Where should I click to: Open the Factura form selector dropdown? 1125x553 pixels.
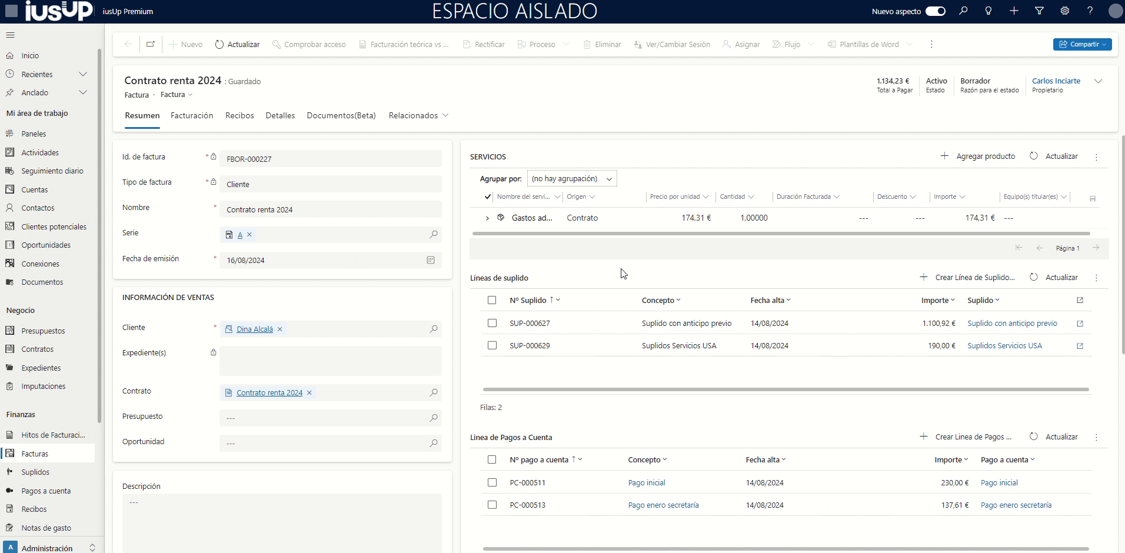click(177, 95)
